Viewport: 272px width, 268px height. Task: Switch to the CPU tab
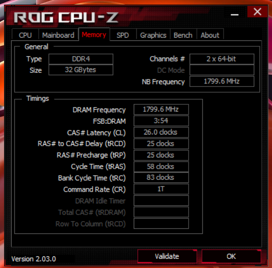25,35
